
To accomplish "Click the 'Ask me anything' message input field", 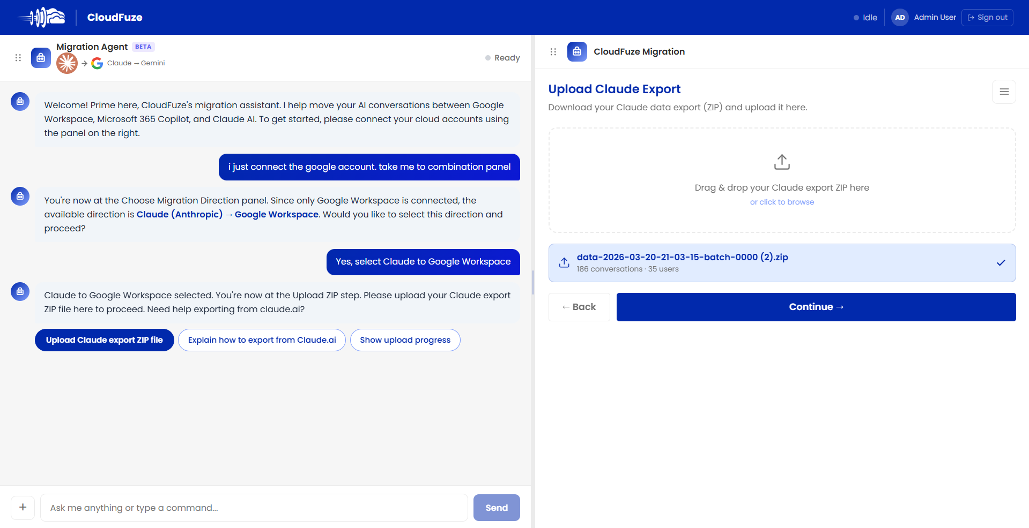I will tap(254, 508).
